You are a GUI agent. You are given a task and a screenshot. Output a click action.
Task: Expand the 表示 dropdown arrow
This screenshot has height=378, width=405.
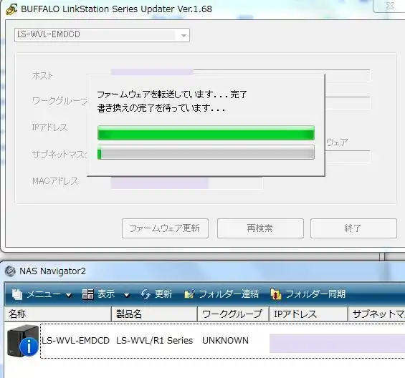coord(127,295)
